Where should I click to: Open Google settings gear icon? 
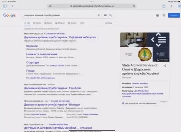click(157, 15)
